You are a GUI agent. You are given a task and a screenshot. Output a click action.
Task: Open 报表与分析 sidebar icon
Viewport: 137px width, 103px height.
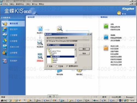coord(5,47)
